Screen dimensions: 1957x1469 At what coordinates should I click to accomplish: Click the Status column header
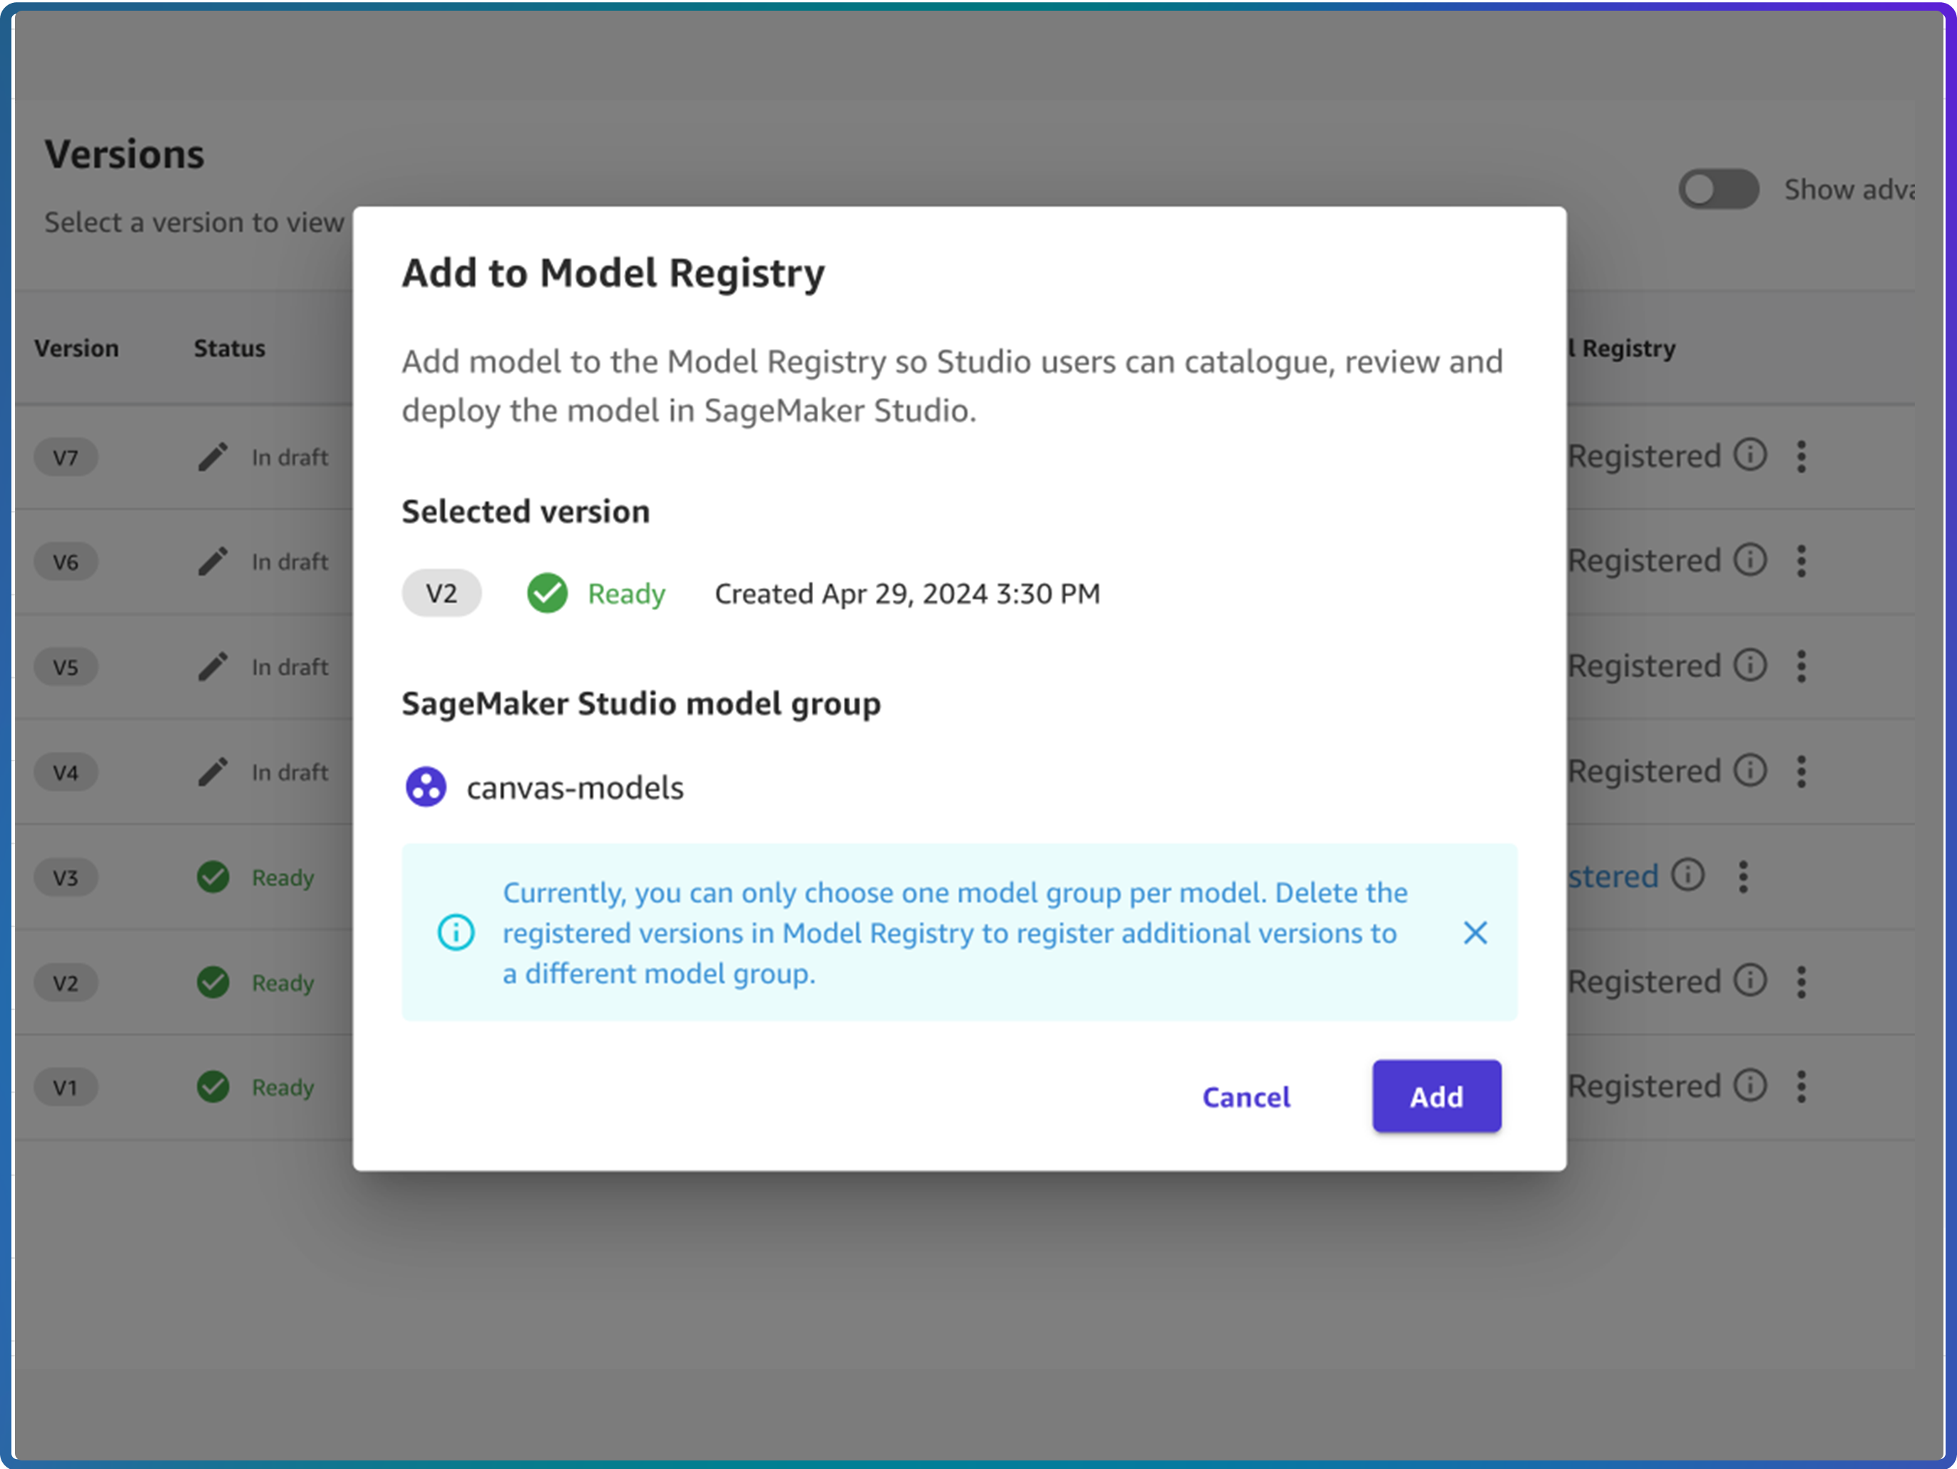(x=229, y=349)
